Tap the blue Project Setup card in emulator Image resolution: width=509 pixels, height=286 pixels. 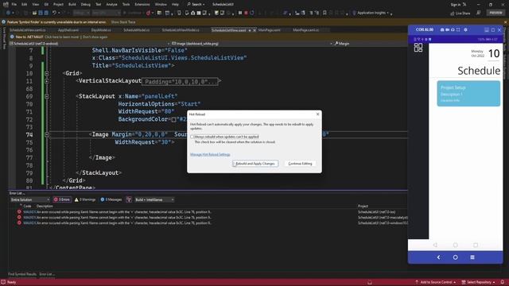468,94
